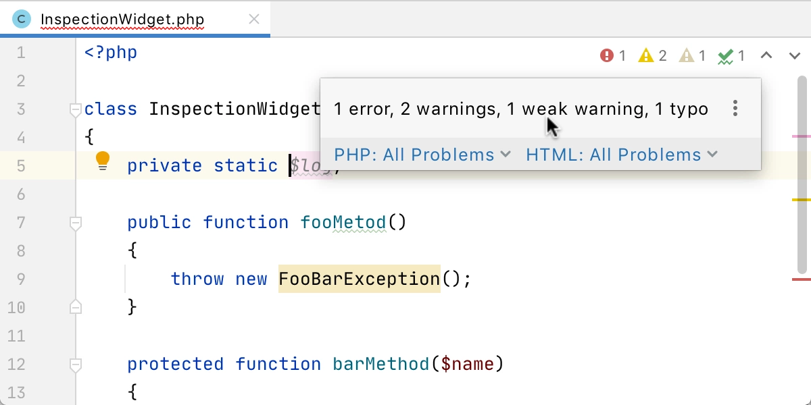Click the red error stripe on scrollbar
The height and width of the screenshot is (405, 811).
point(801,279)
